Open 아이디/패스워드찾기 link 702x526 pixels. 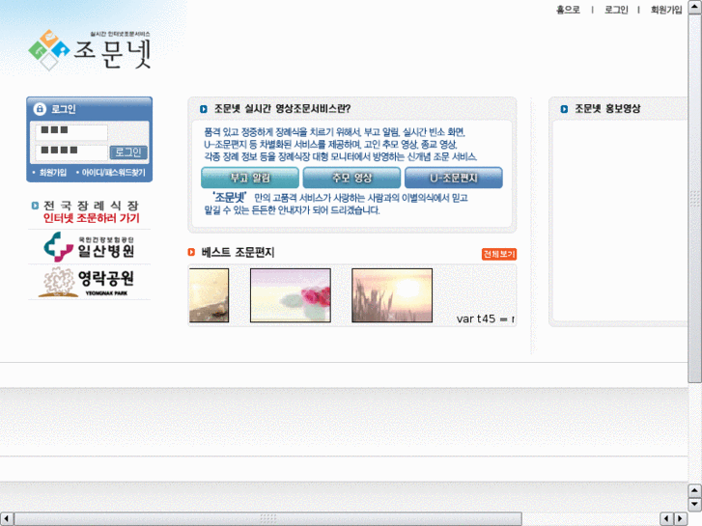[x=114, y=173]
